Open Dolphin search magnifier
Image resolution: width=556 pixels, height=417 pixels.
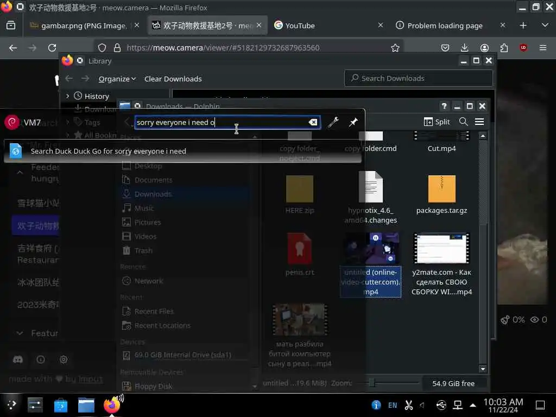coord(463,122)
